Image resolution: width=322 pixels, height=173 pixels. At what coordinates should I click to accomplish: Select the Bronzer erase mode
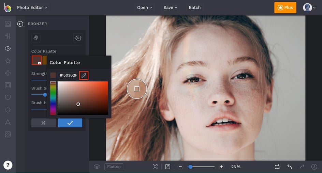point(78,38)
